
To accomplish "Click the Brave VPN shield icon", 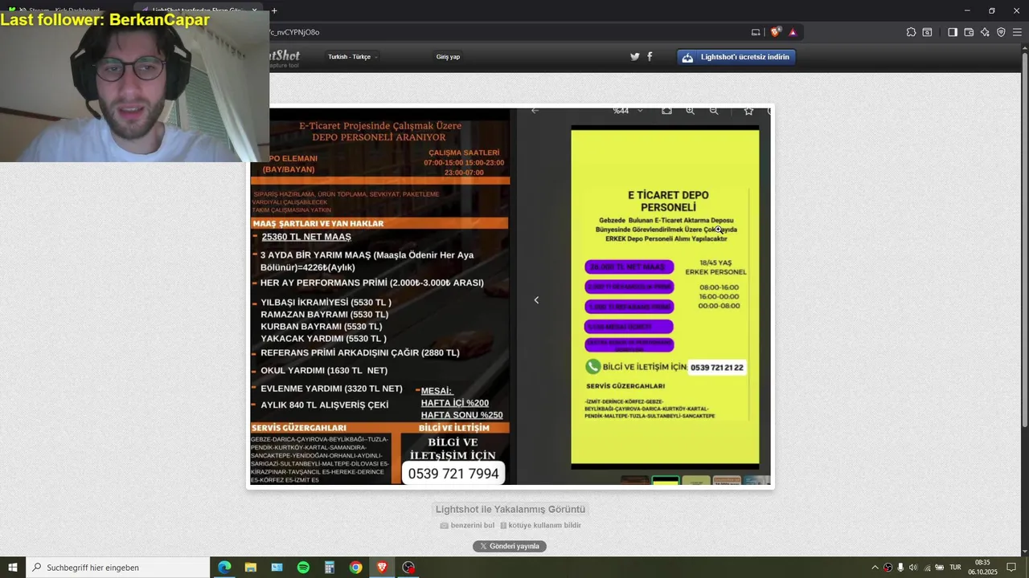I will pyautogui.click(x=1001, y=32).
